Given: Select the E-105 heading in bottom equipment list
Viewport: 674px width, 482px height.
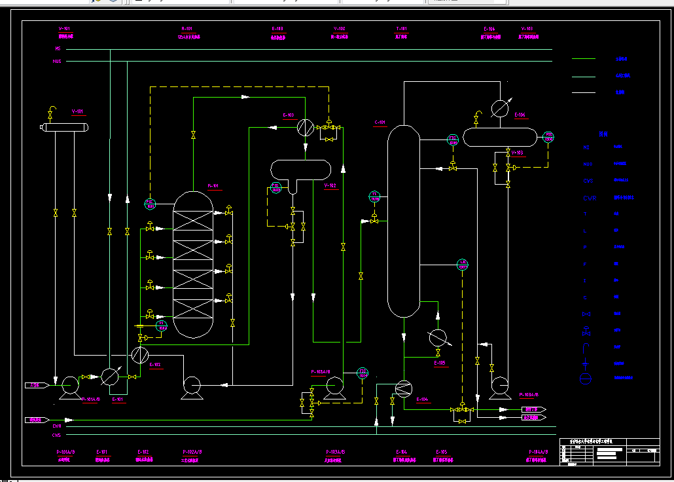Looking at the screenshot, I should click(442, 452).
